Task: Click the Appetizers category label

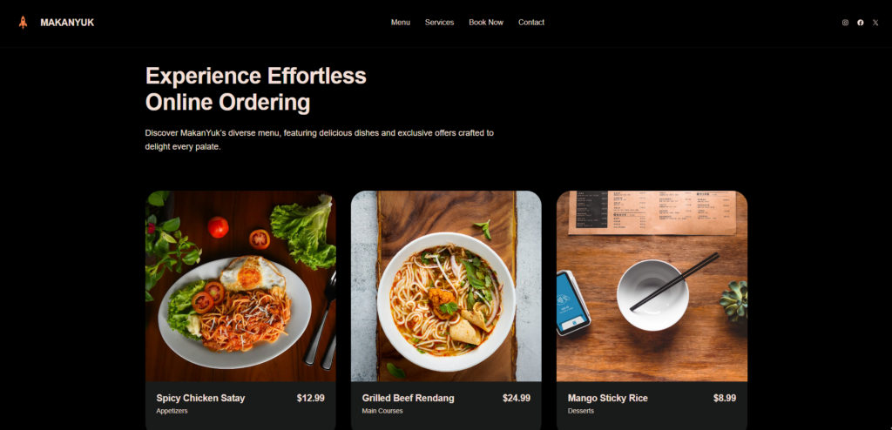Action: (x=172, y=411)
